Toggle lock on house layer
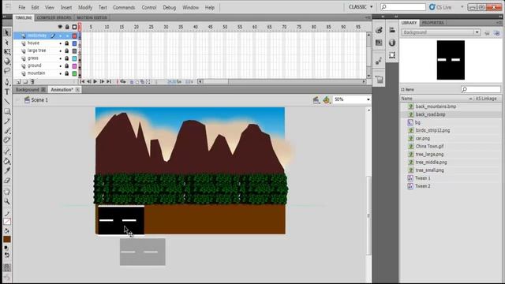 pyautogui.click(x=66, y=43)
